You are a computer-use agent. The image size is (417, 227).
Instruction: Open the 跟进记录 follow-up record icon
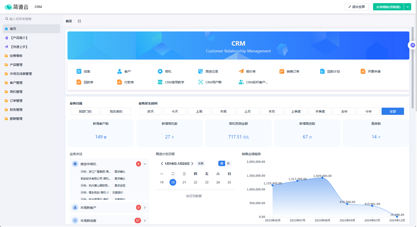click(201, 71)
